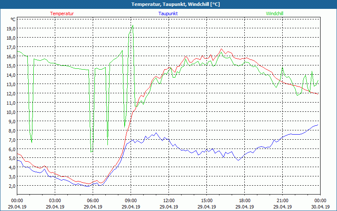Click the 19.3 °C Windchill peak after 09:00

coord(133,25)
